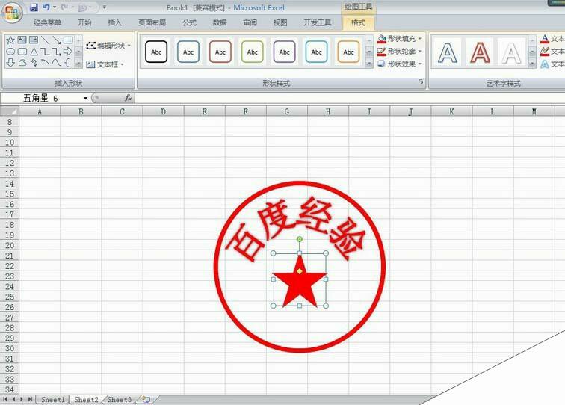This screenshot has height=405, width=565.
Task: Expand the WordArt styles gallery more button
Action: 532,64
